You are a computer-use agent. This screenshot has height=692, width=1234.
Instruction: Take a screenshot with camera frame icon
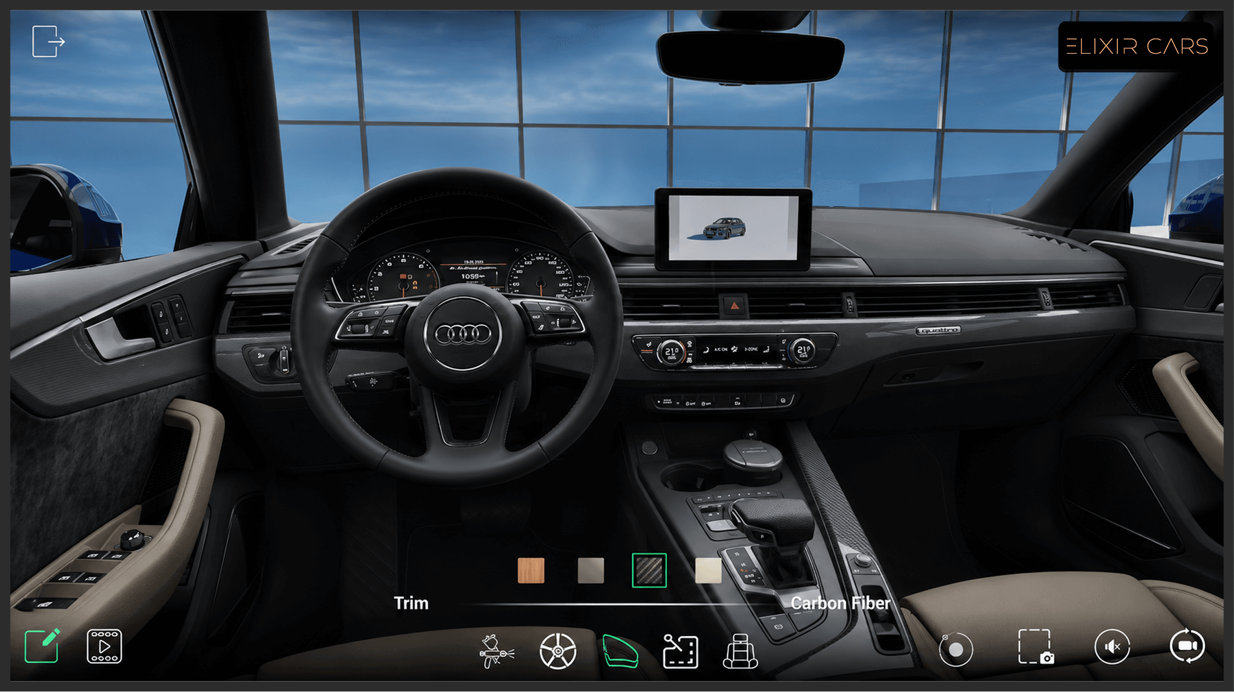(1036, 646)
